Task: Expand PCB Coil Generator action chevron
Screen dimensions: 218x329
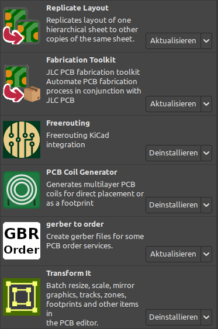Action: pos(206,205)
